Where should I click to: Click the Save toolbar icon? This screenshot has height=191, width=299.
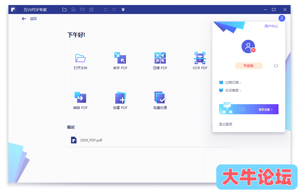pos(73,10)
